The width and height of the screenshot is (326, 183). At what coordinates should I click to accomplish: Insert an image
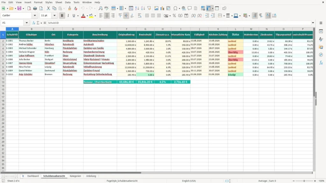tap(156, 8)
